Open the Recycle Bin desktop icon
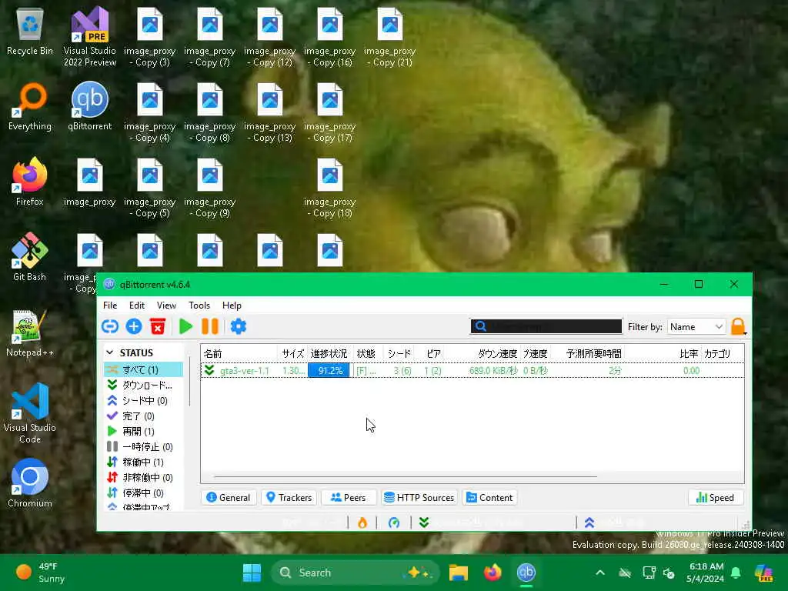This screenshot has height=591, width=788. [x=30, y=32]
